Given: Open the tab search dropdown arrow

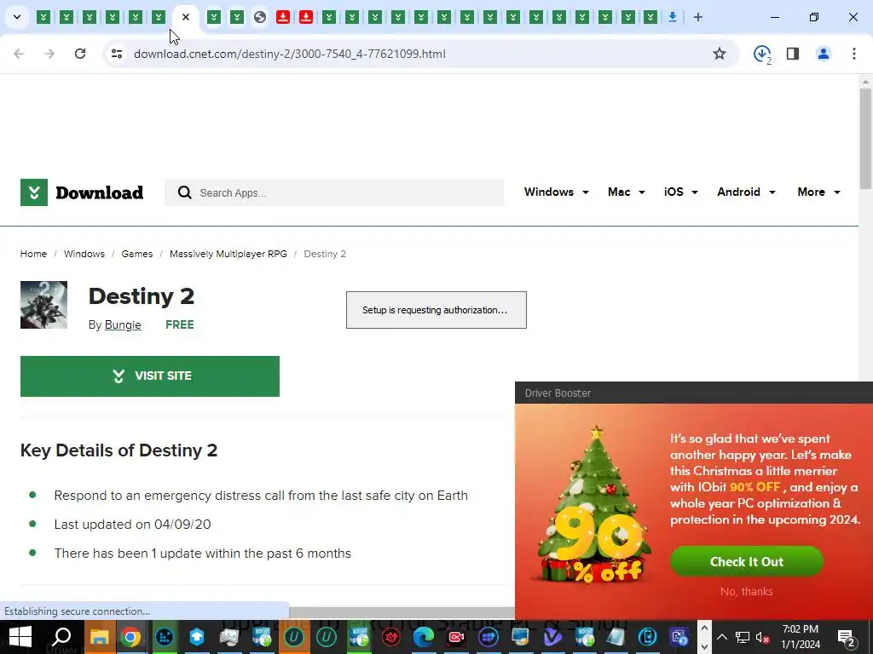Looking at the screenshot, I should coord(17,17).
